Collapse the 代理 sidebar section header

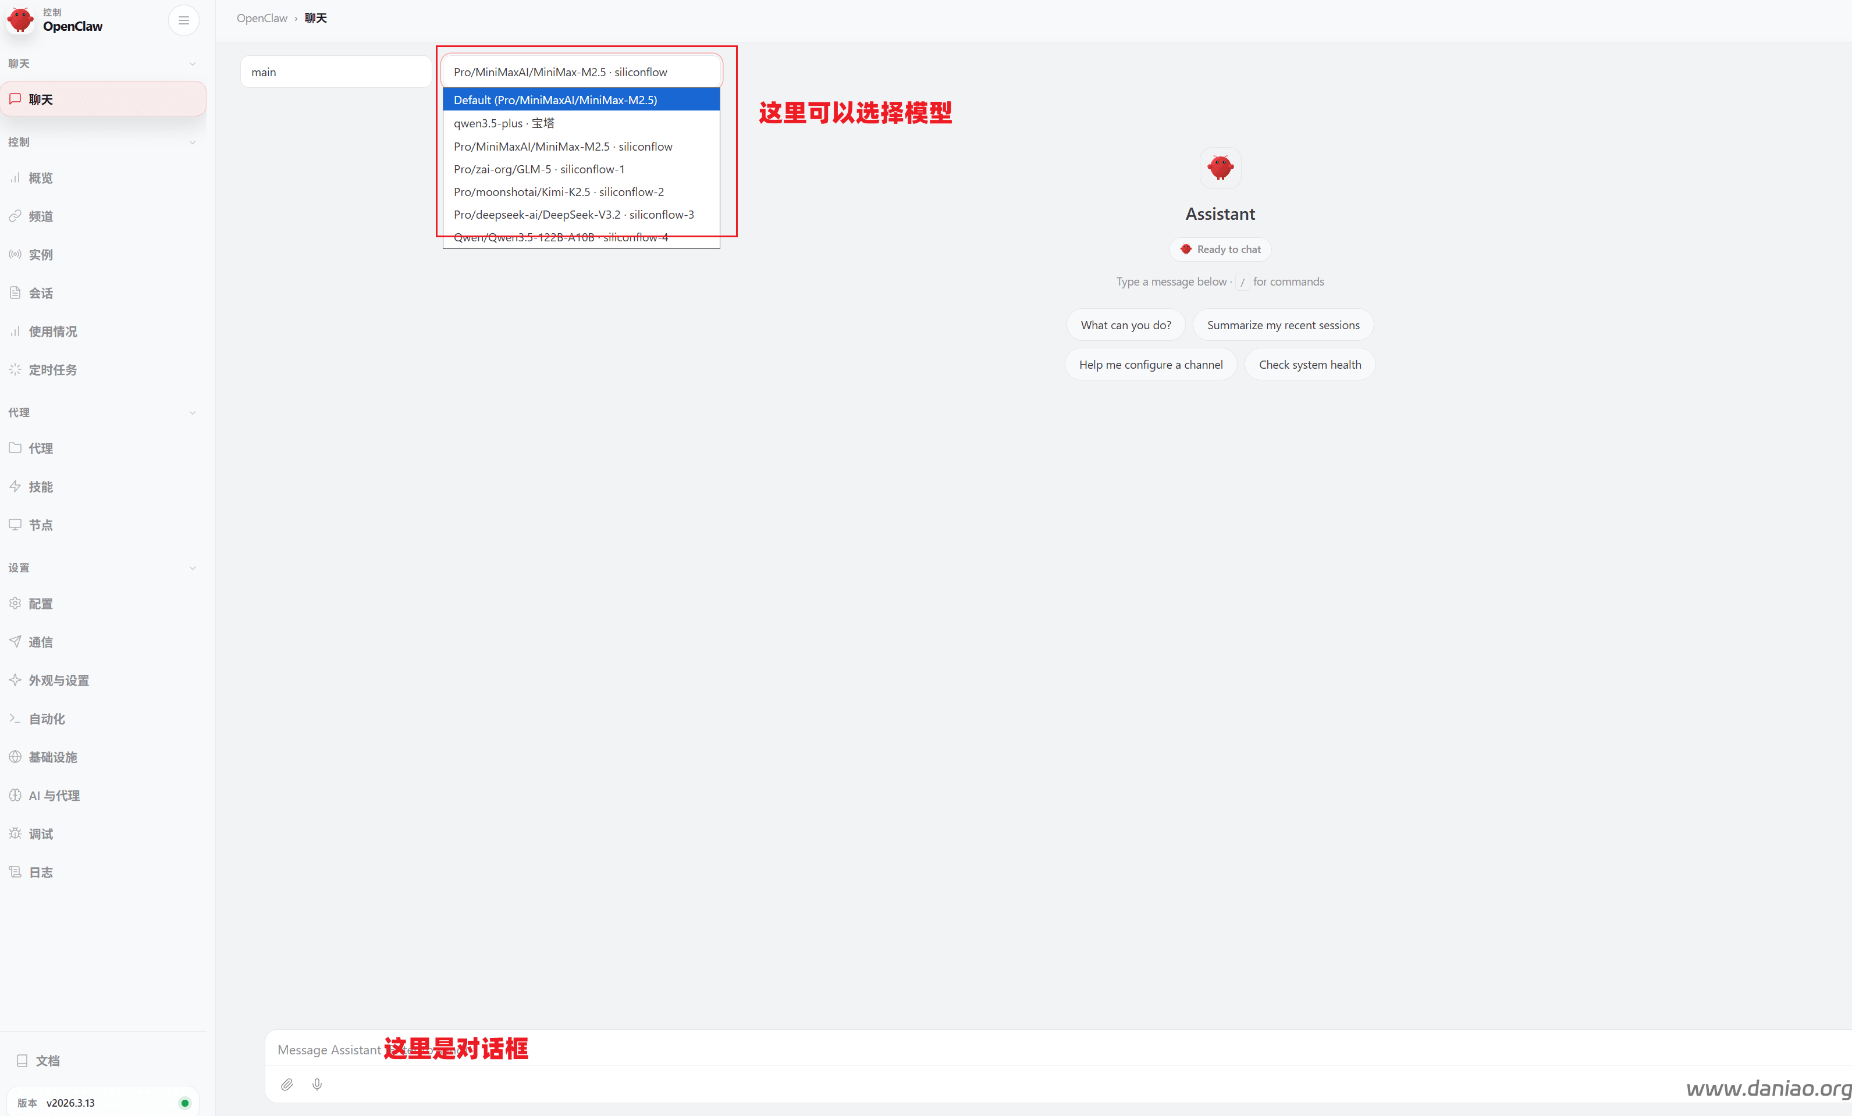click(193, 412)
